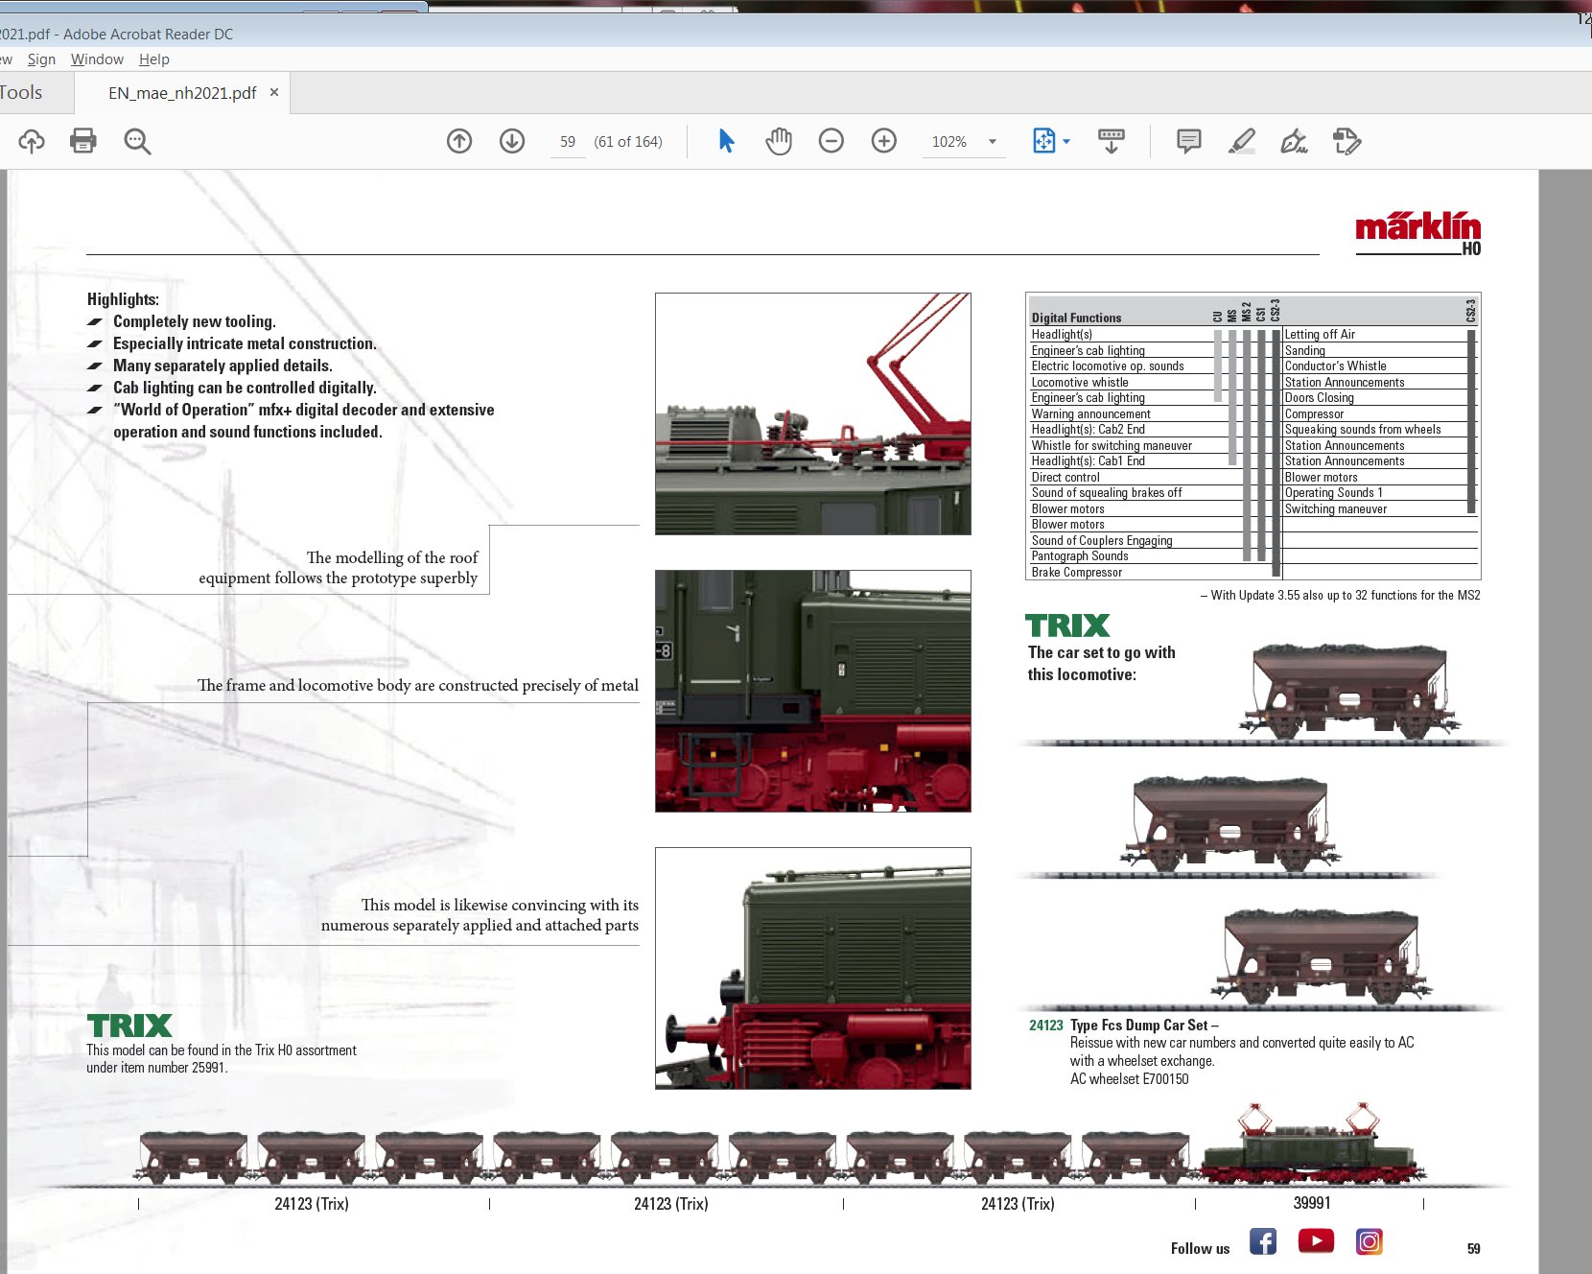Open the Help menu

tap(153, 59)
